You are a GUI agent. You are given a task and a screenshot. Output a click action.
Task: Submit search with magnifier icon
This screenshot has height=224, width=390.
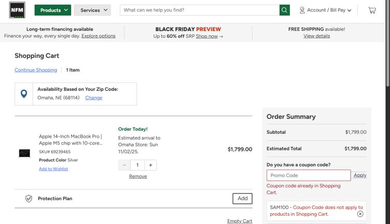285,10
